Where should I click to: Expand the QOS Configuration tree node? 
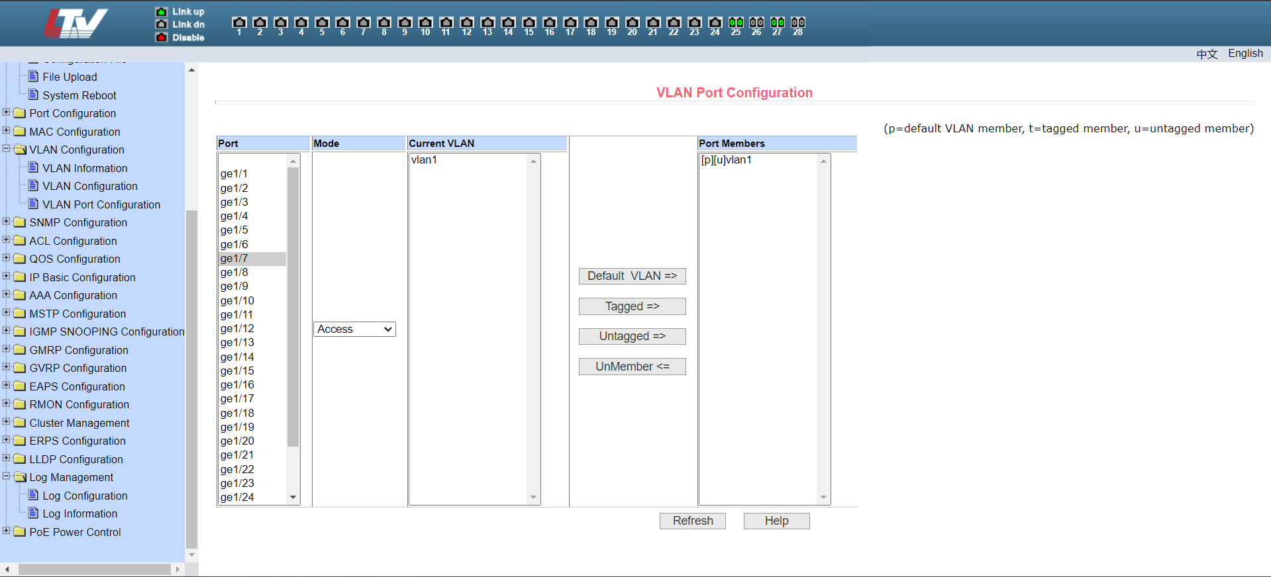click(x=7, y=258)
